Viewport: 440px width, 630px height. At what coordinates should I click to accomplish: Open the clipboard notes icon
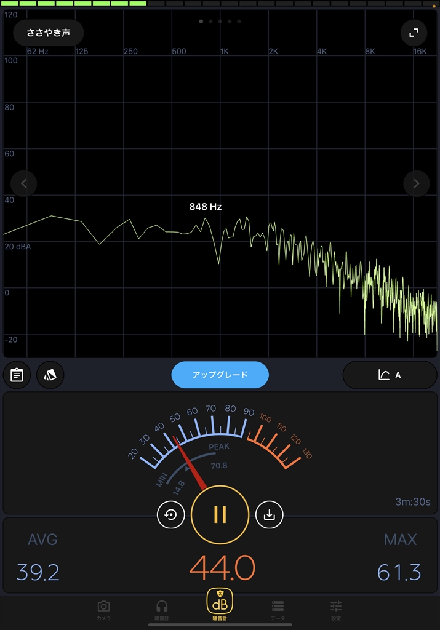coord(17,375)
